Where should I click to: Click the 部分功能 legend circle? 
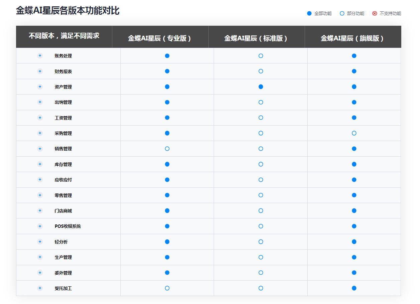tap(342, 13)
